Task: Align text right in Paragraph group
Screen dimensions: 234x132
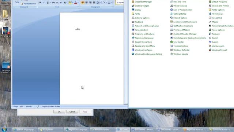Action: (x=90, y=3)
